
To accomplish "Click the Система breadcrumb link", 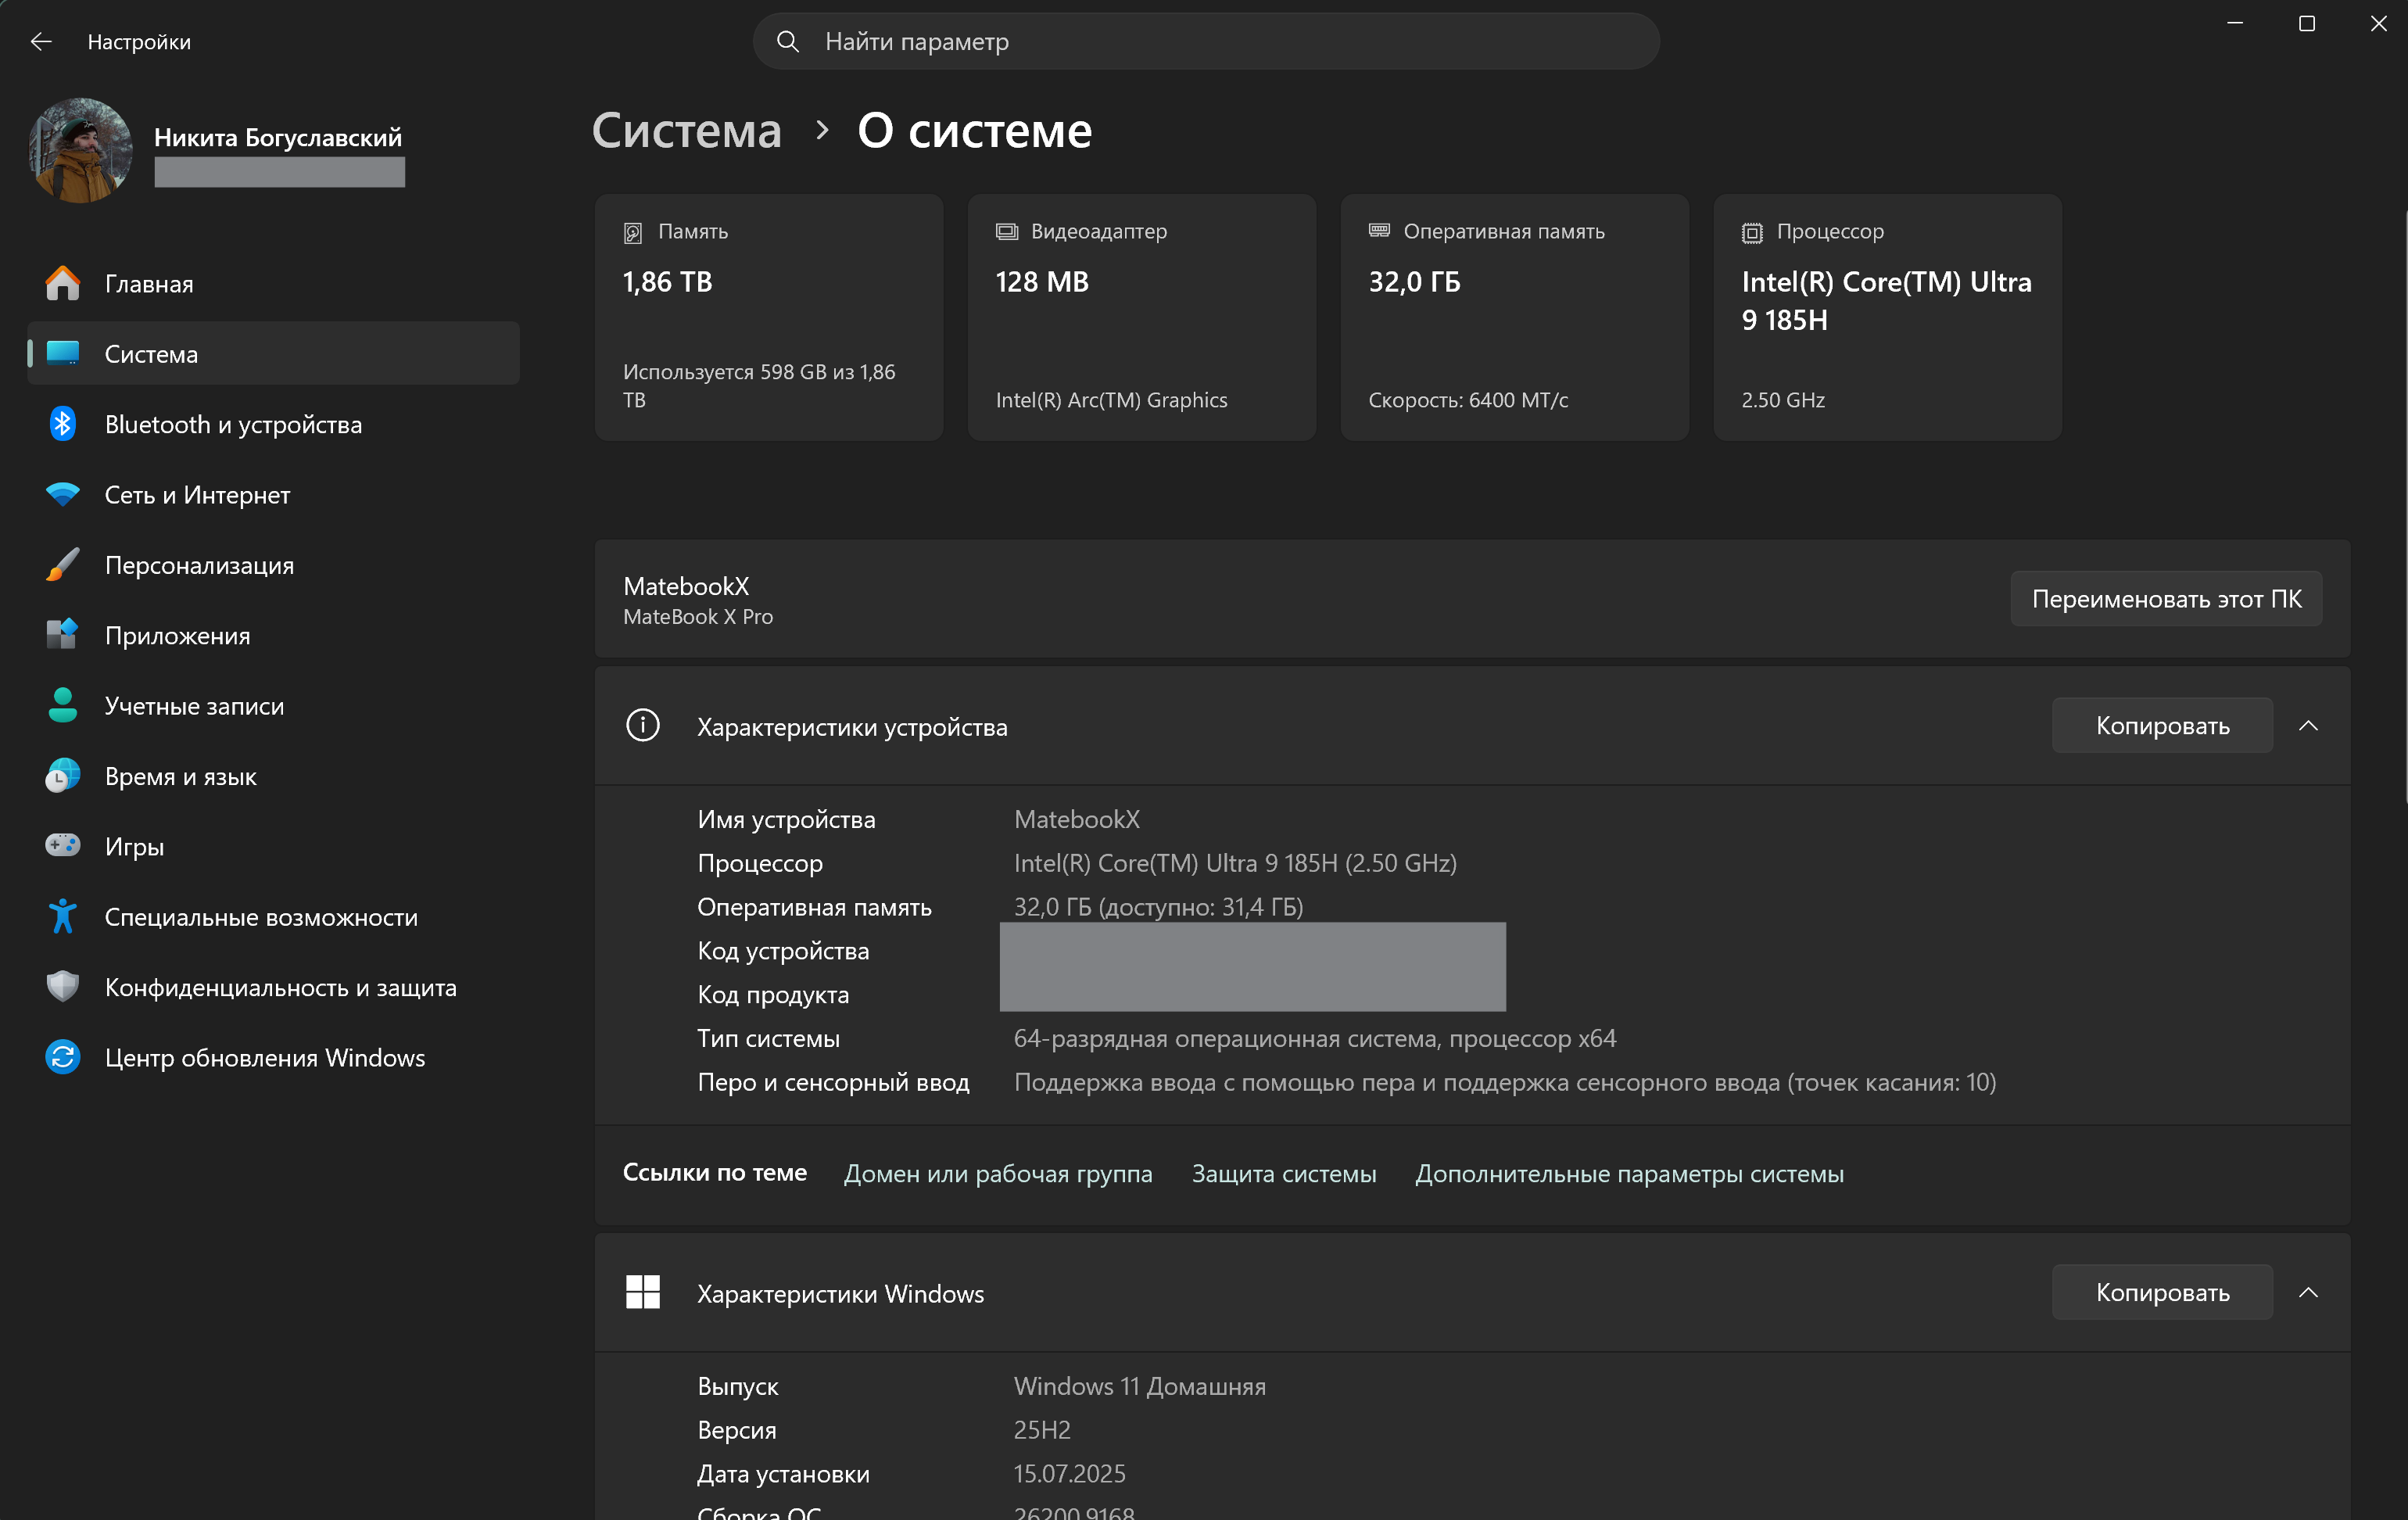I will [x=687, y=131].
